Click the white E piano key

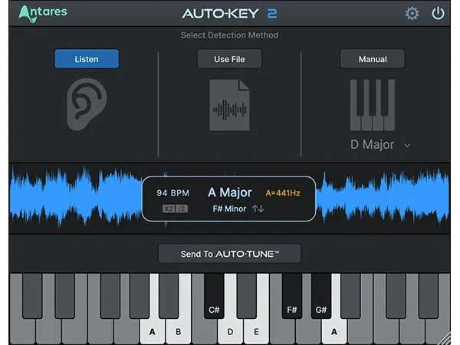(x=256, y=331)
